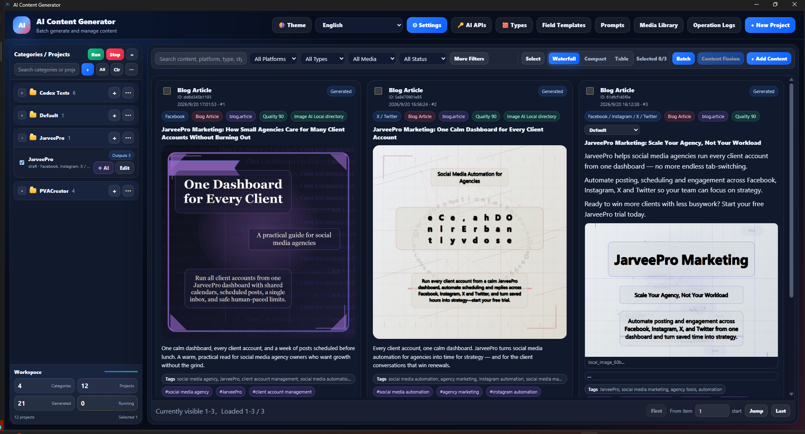This screenshot has width=805, height=434.
Task: Open Settings gear button
Action: point(427,25)
